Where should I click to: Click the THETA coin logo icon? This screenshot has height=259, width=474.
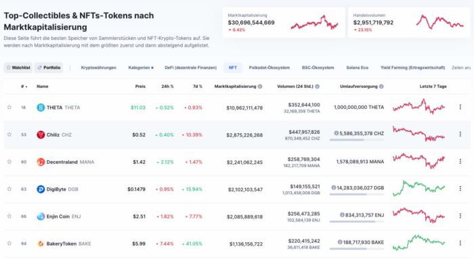pos(41,108)
